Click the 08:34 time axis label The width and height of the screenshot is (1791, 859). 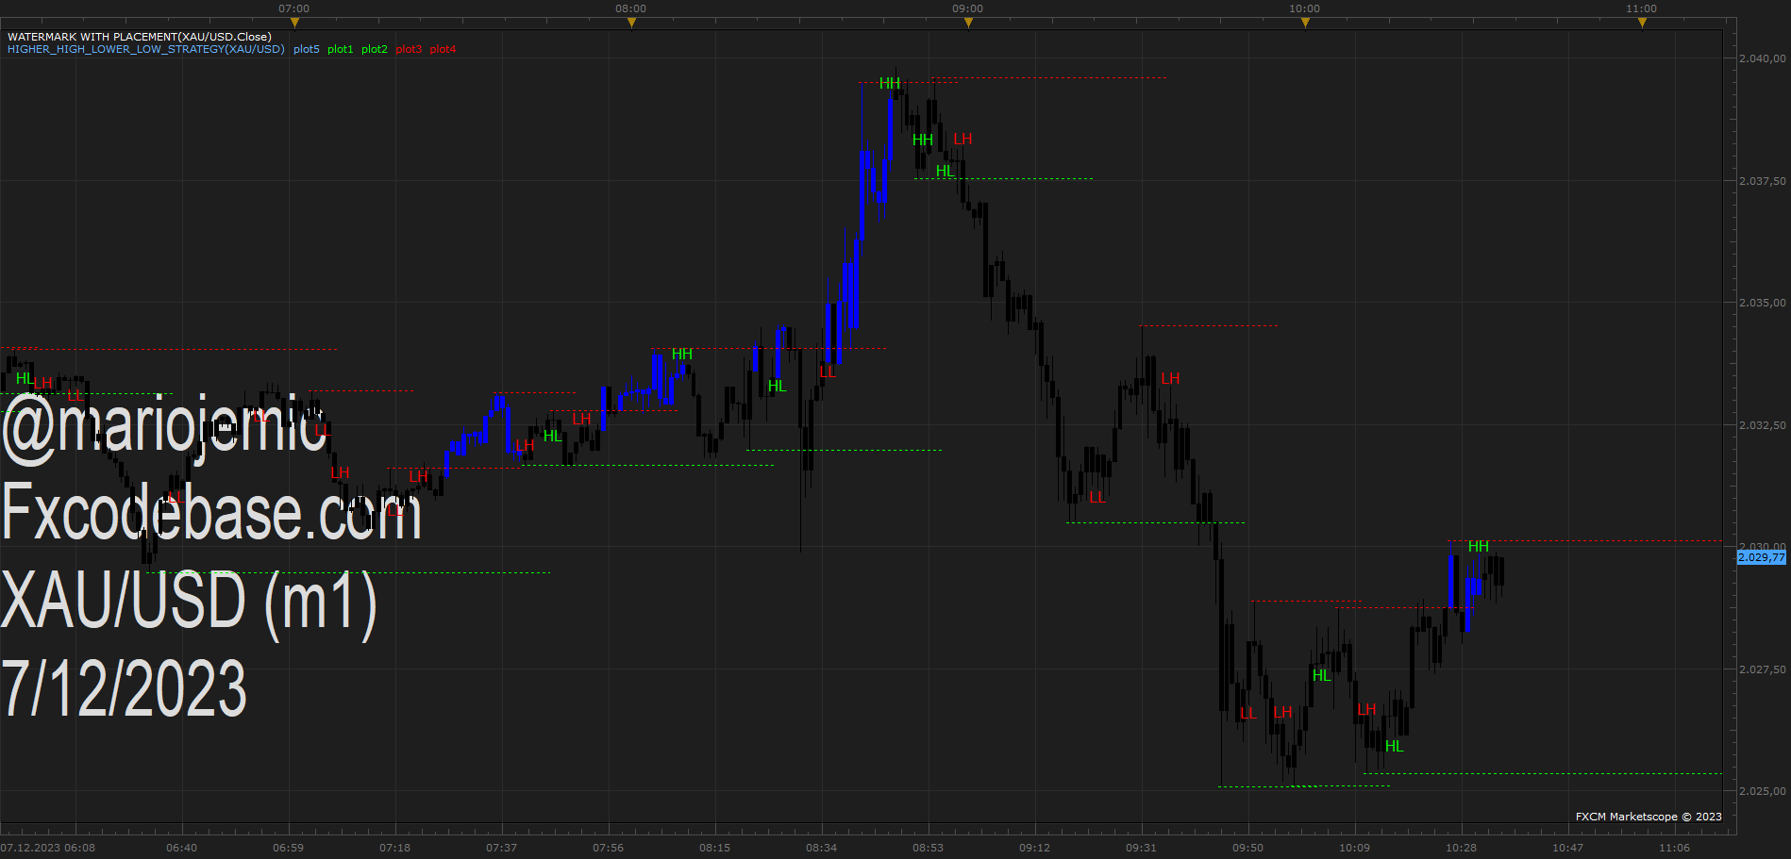[x=822, y=848]
